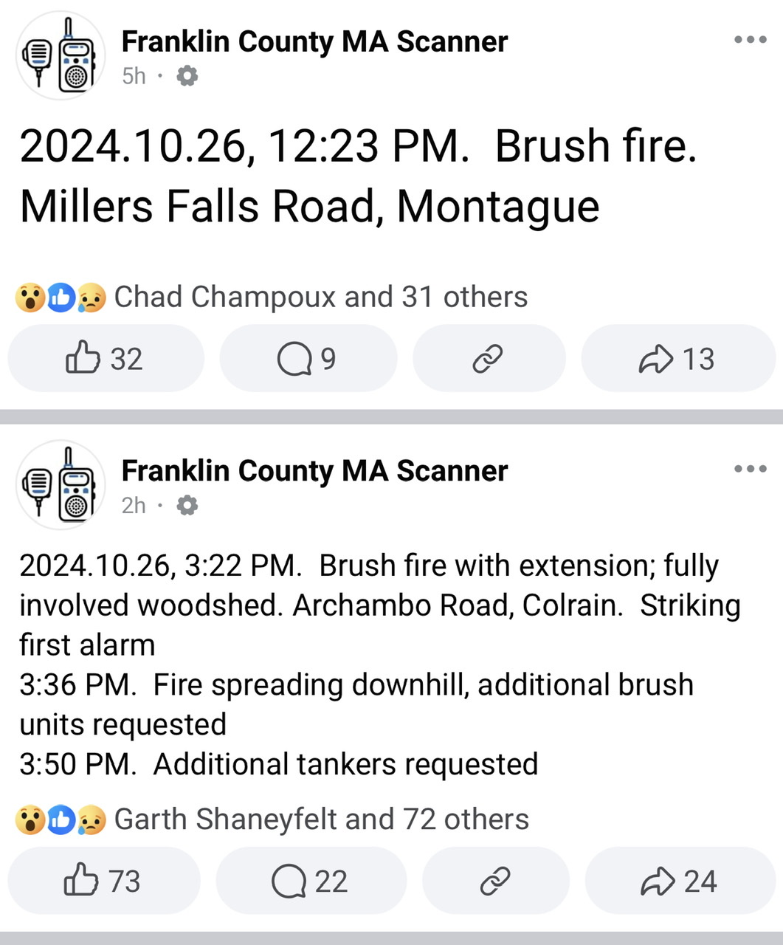Image resolution: width=783 pixels, height=945 pixels.
Task: Open comments on the Montague post
Action: [x=308, y=359]
